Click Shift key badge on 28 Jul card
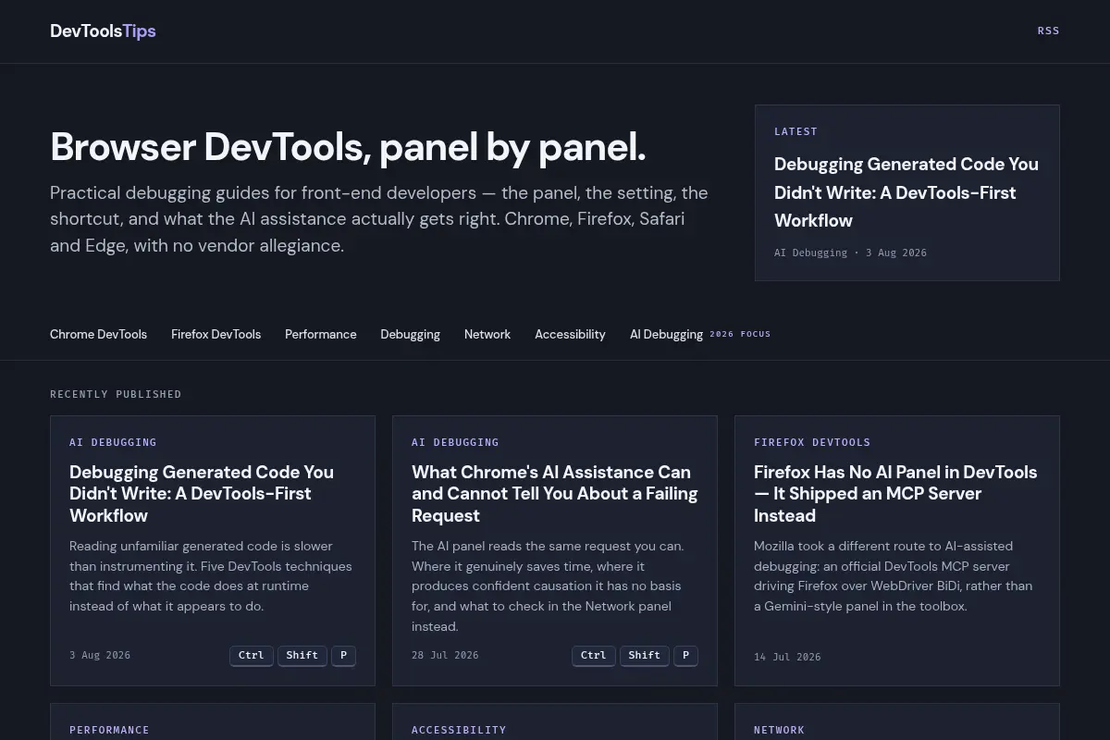The height and width of the screenshot is (740, 1110). click(x=645, y=655)
